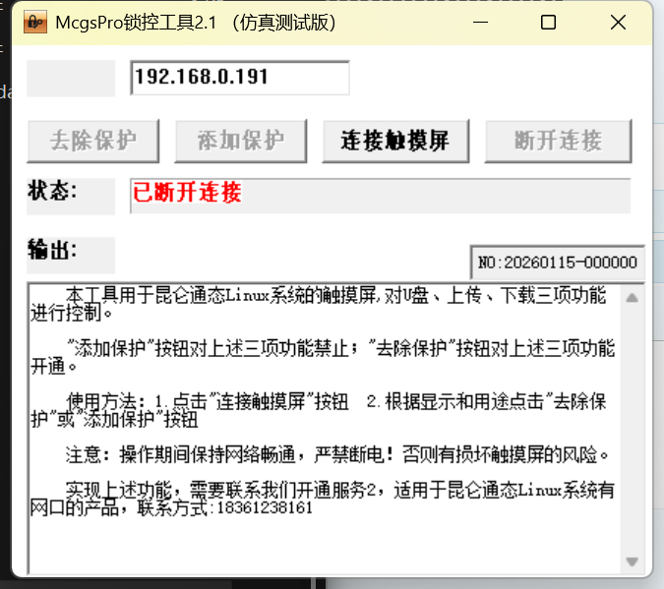Click the 状态 label

pos(53,191)
